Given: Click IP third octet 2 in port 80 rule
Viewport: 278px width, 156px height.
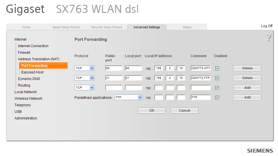Looking at the screenshot, I should tap(170, 68).
